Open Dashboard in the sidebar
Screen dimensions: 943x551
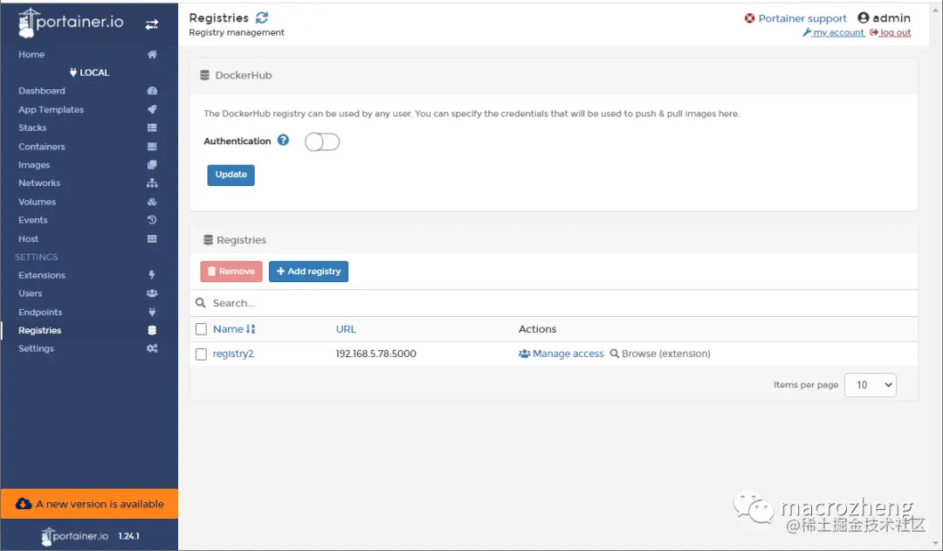[42, 91]
